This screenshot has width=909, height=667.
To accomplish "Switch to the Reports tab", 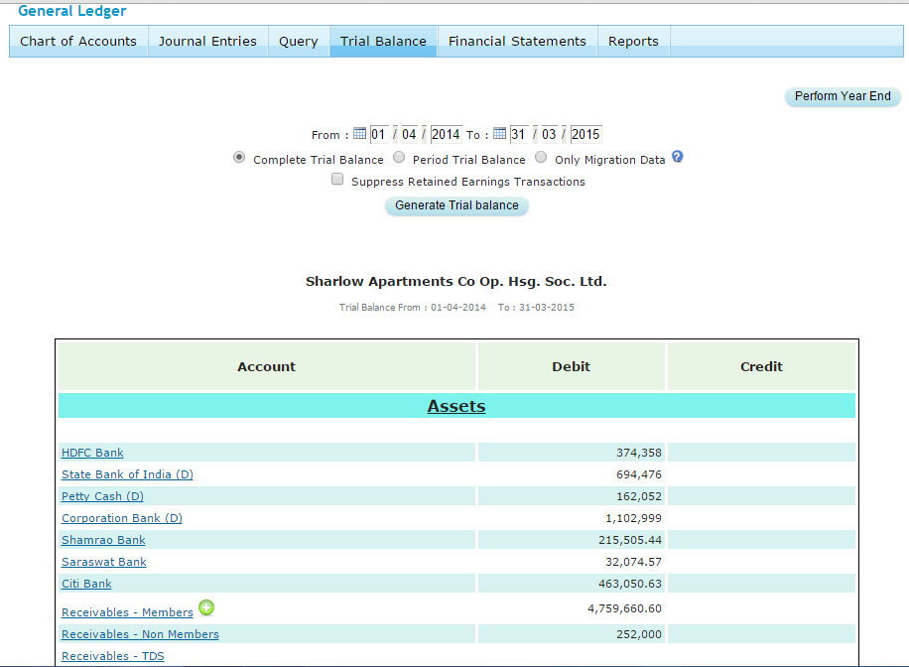I will pos(633,41).
